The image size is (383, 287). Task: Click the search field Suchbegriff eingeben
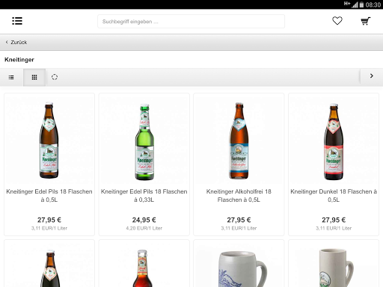coord(191,22)
